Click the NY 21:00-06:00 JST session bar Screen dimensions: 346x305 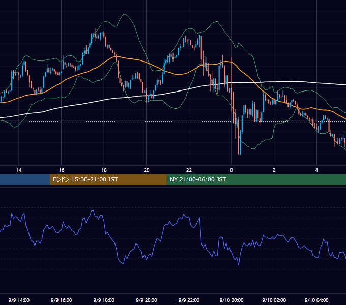256,179
